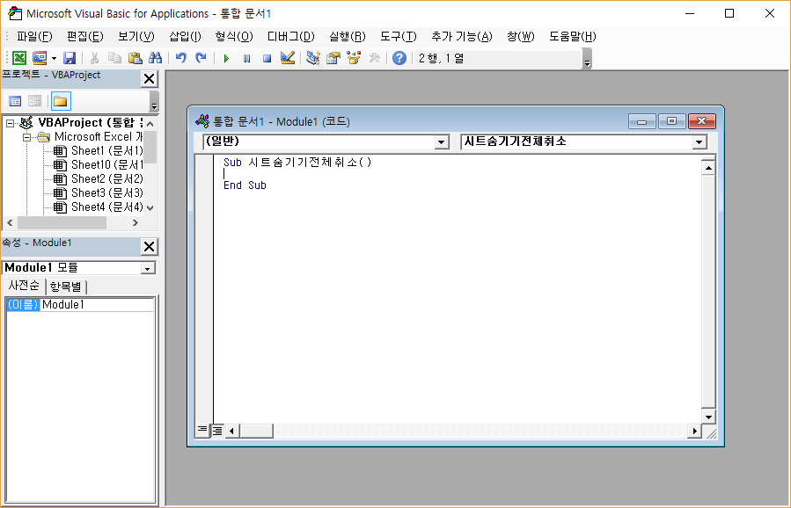The image size is (791, 508).
Task: Click the Insert UserForm toolbar icon
Action: [40, 58]
